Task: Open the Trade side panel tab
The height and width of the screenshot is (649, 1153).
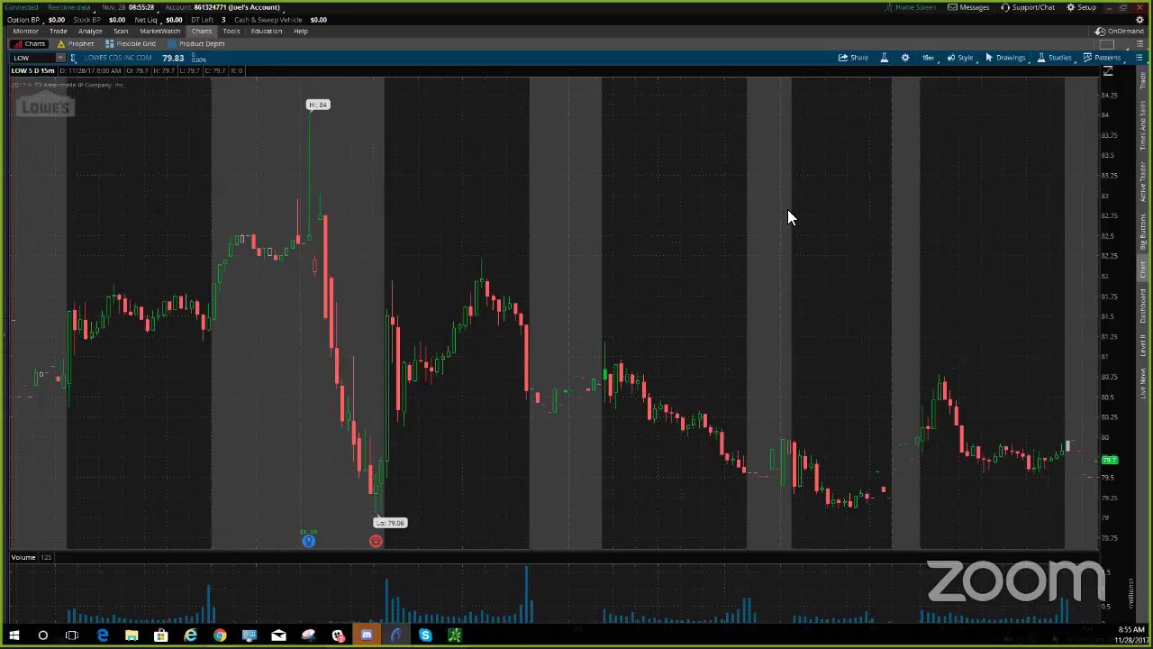Action: pos(1143,80)
